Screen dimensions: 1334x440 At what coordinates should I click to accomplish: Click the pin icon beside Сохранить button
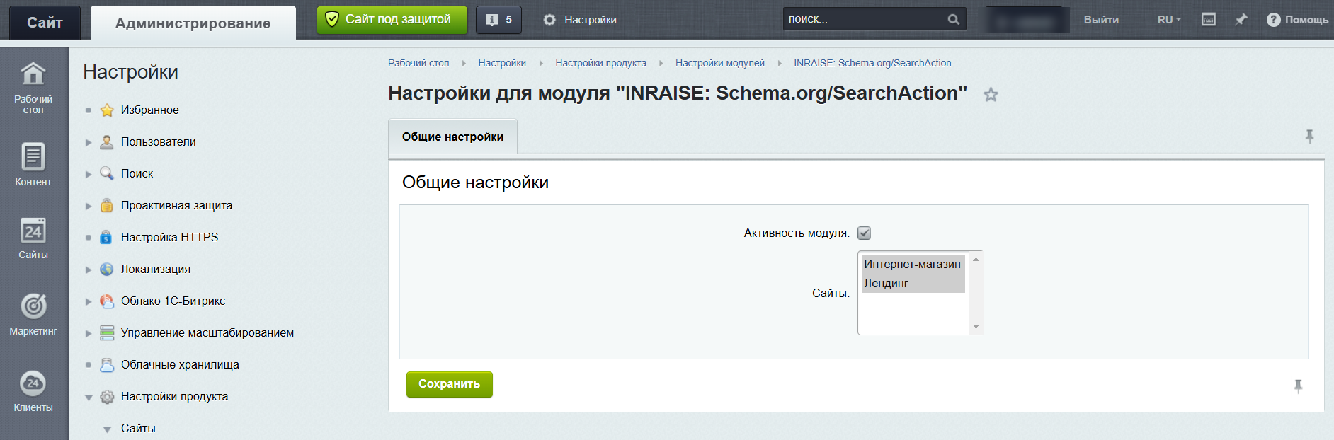1298,386
